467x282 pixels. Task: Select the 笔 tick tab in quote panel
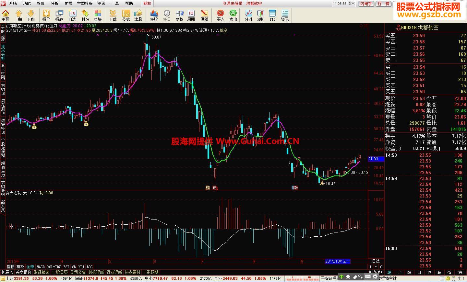[389, 273]
